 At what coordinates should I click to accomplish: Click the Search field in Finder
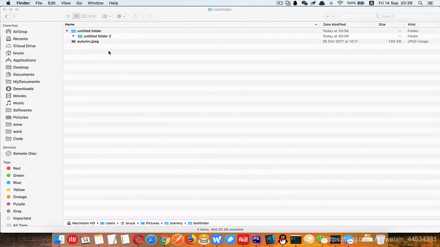[x=387, y=16]
